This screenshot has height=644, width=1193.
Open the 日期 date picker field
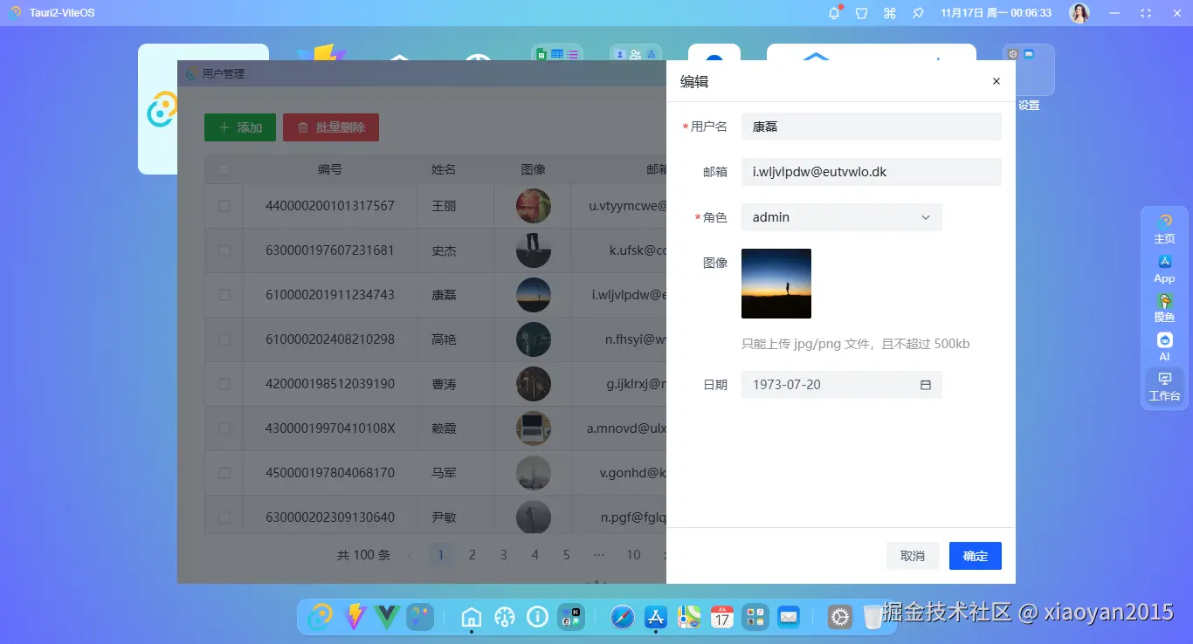pos(840,384)
